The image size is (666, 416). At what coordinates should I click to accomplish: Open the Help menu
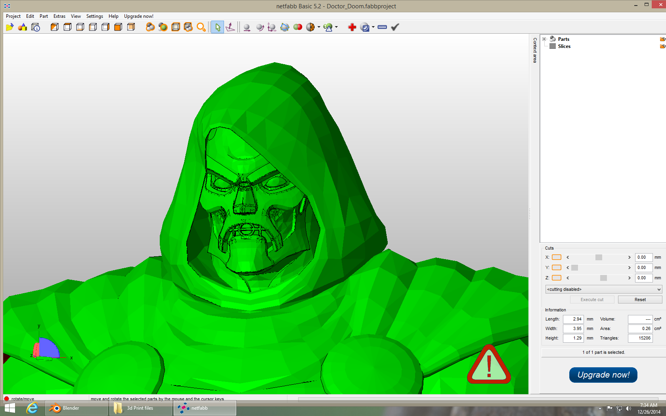[113, 16]
